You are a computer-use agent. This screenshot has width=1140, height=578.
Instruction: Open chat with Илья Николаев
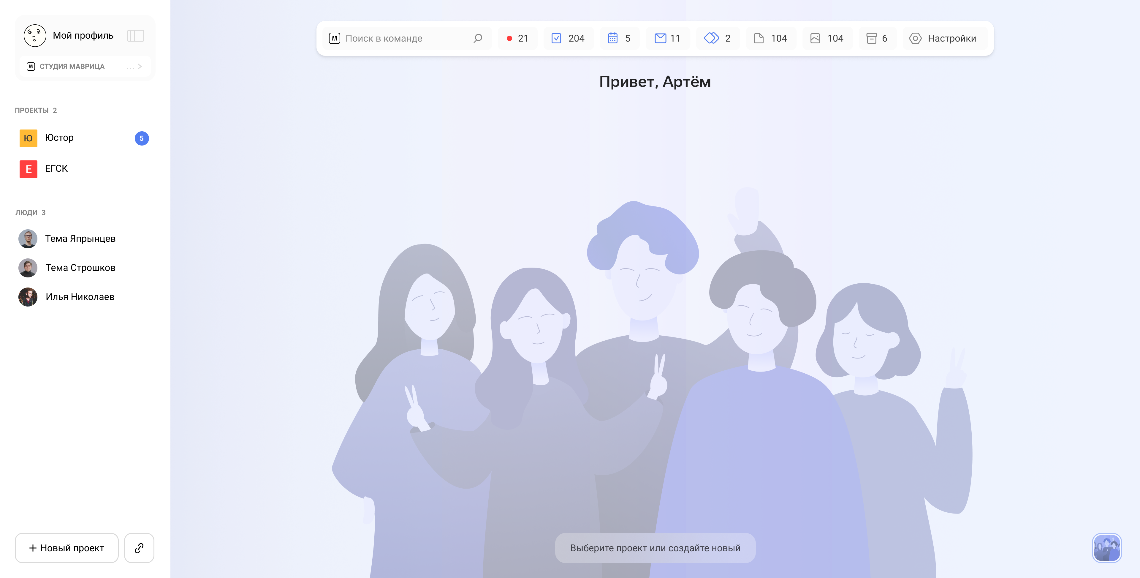coord(80,297)
